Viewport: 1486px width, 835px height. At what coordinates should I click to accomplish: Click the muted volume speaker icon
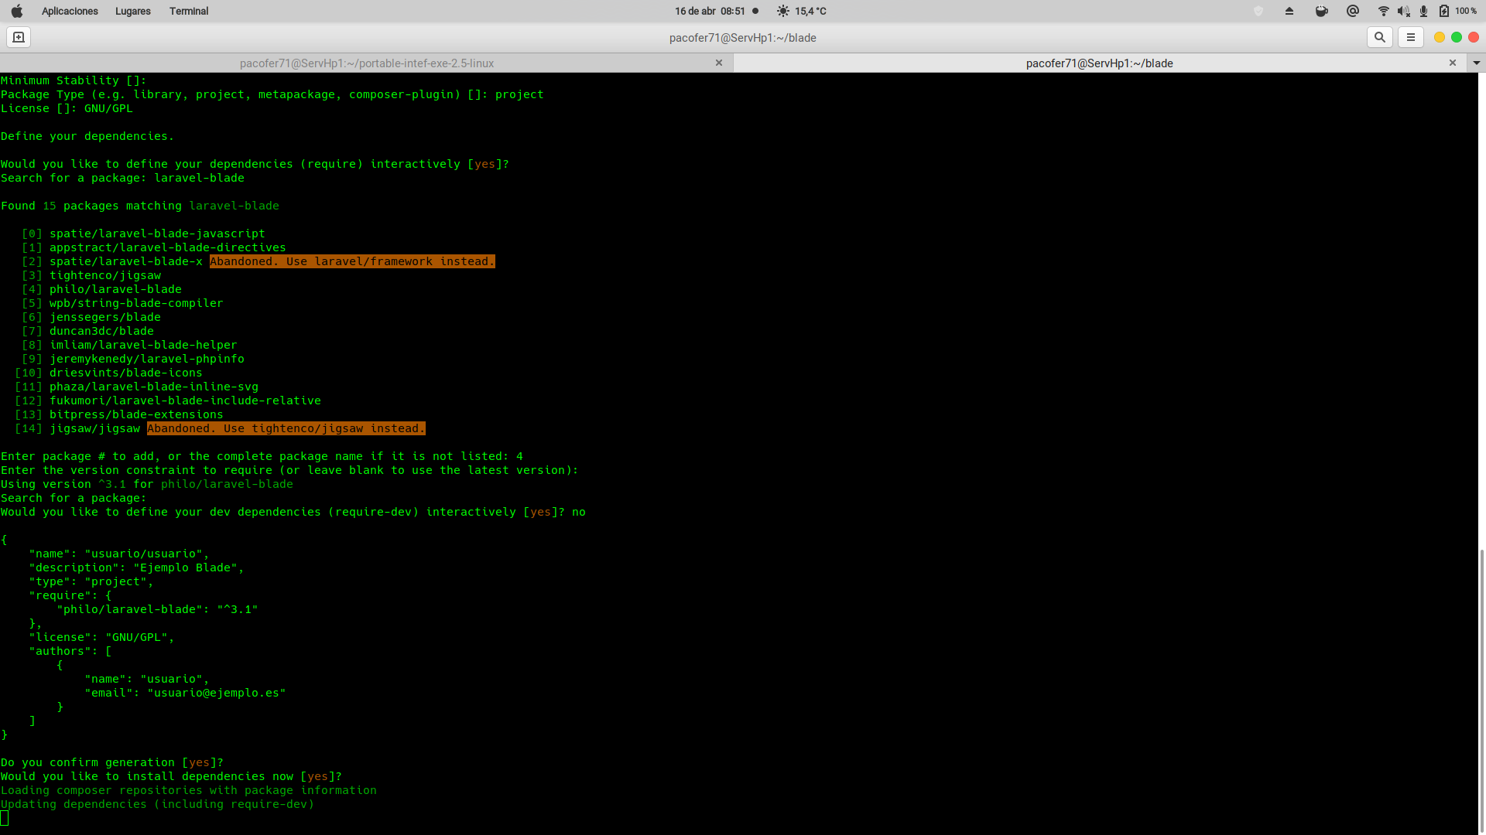click(x=1403, y=11)
